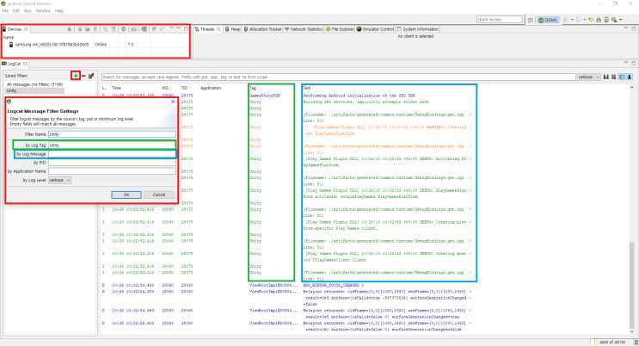
Task: Open the Window menu
Action: tap(43, 10)
